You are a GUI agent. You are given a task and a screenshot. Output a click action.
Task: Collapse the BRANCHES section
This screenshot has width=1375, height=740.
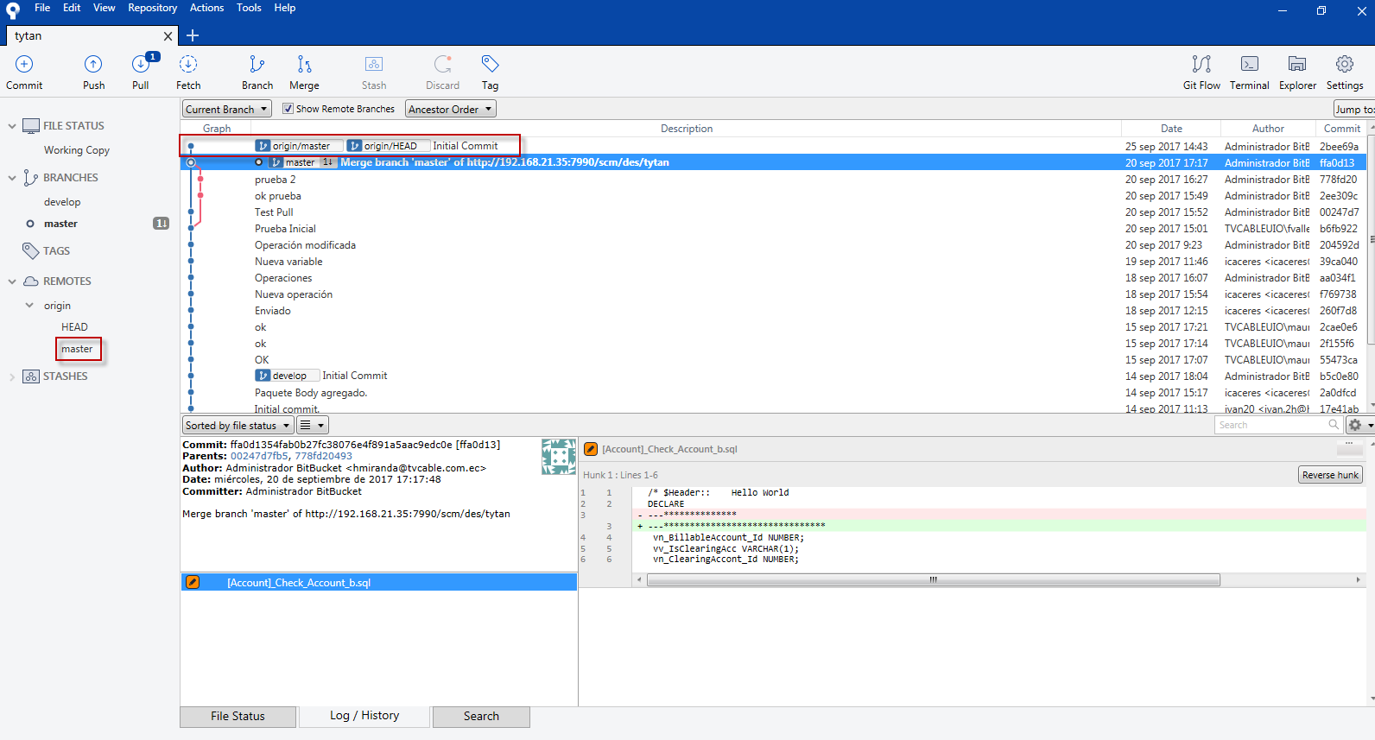coord(12,178)
